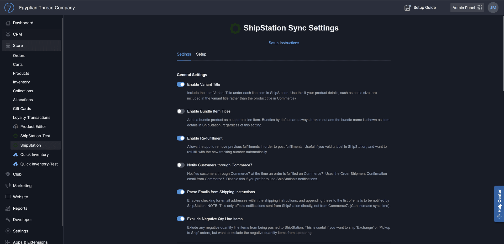Select the Dashboard icon in the sidebar

click(x=8, y=23)
